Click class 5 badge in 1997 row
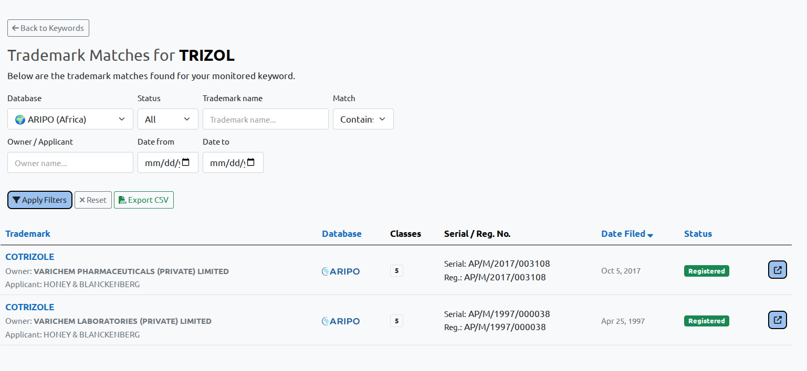 click(x=396, y=321)
